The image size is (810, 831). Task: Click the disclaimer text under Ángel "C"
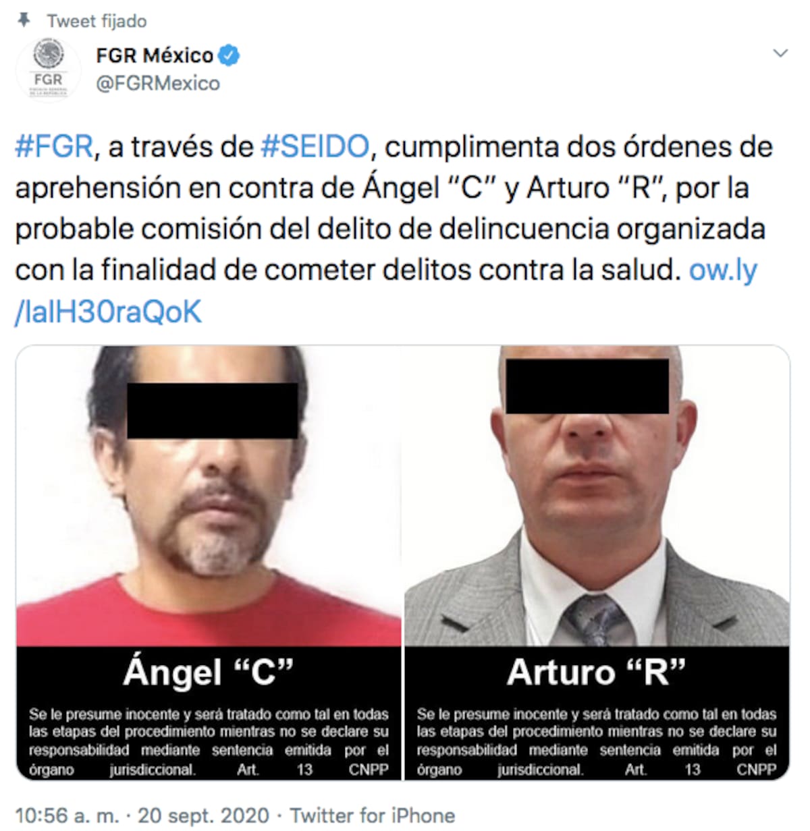coord(209,741)
